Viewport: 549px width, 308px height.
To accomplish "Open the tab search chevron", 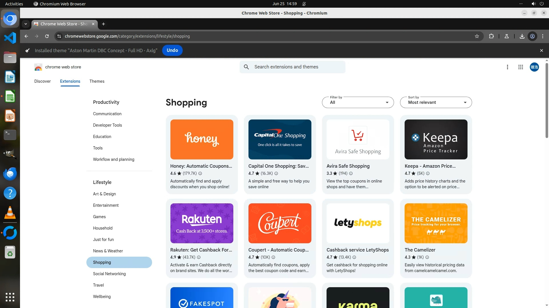I will 26,24.
